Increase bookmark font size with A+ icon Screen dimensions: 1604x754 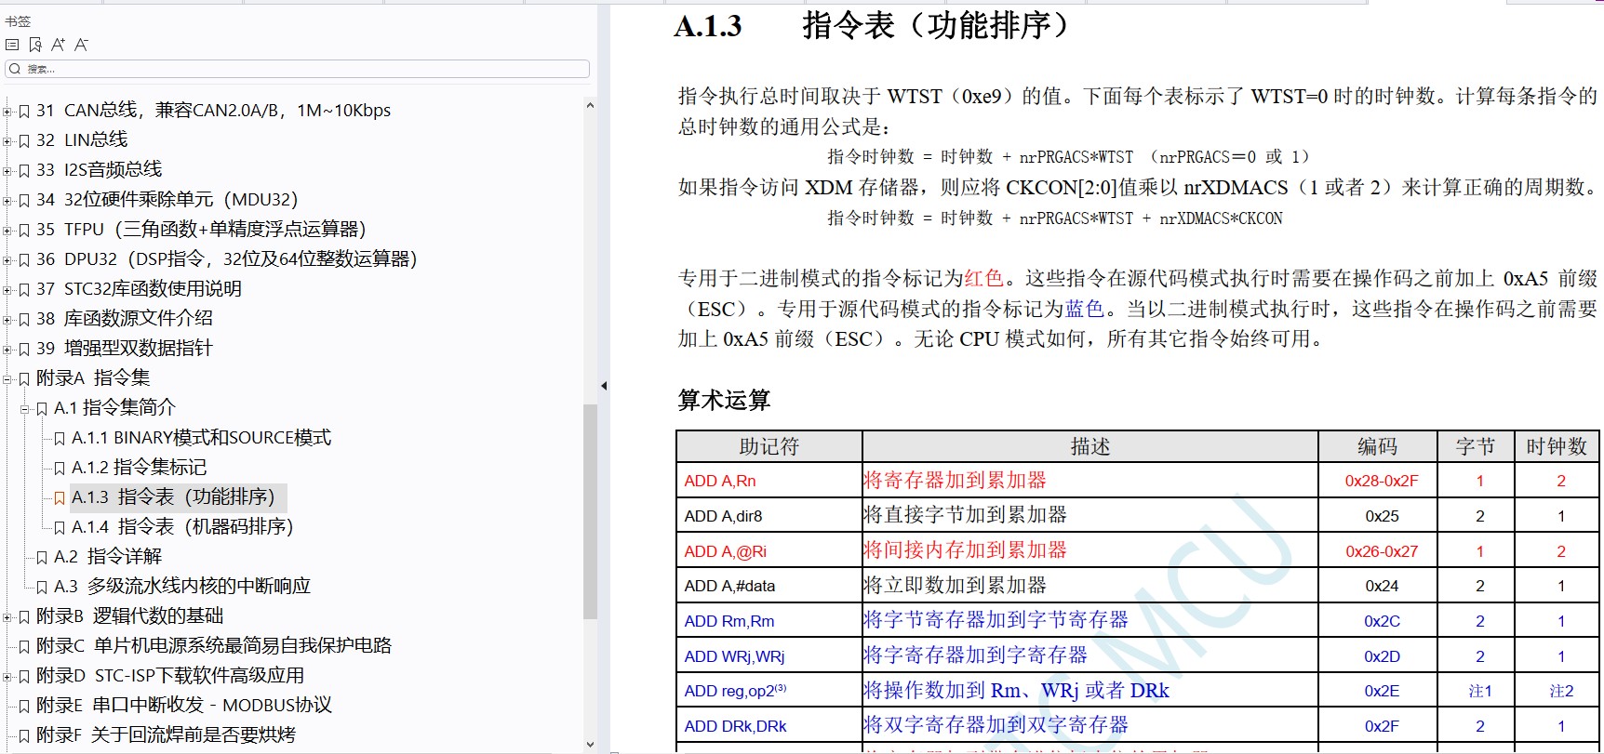(59, 45)
